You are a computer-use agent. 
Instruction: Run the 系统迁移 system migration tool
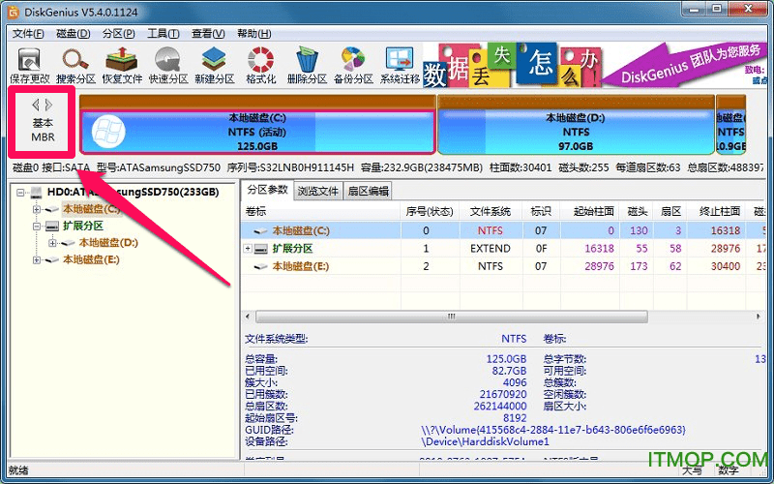pyautogui.click(x=400, y=65)
